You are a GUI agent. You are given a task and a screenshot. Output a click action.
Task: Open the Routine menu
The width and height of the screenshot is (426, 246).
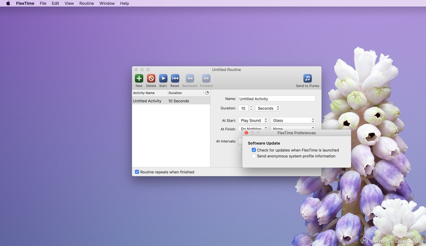(x=87, y=3)
